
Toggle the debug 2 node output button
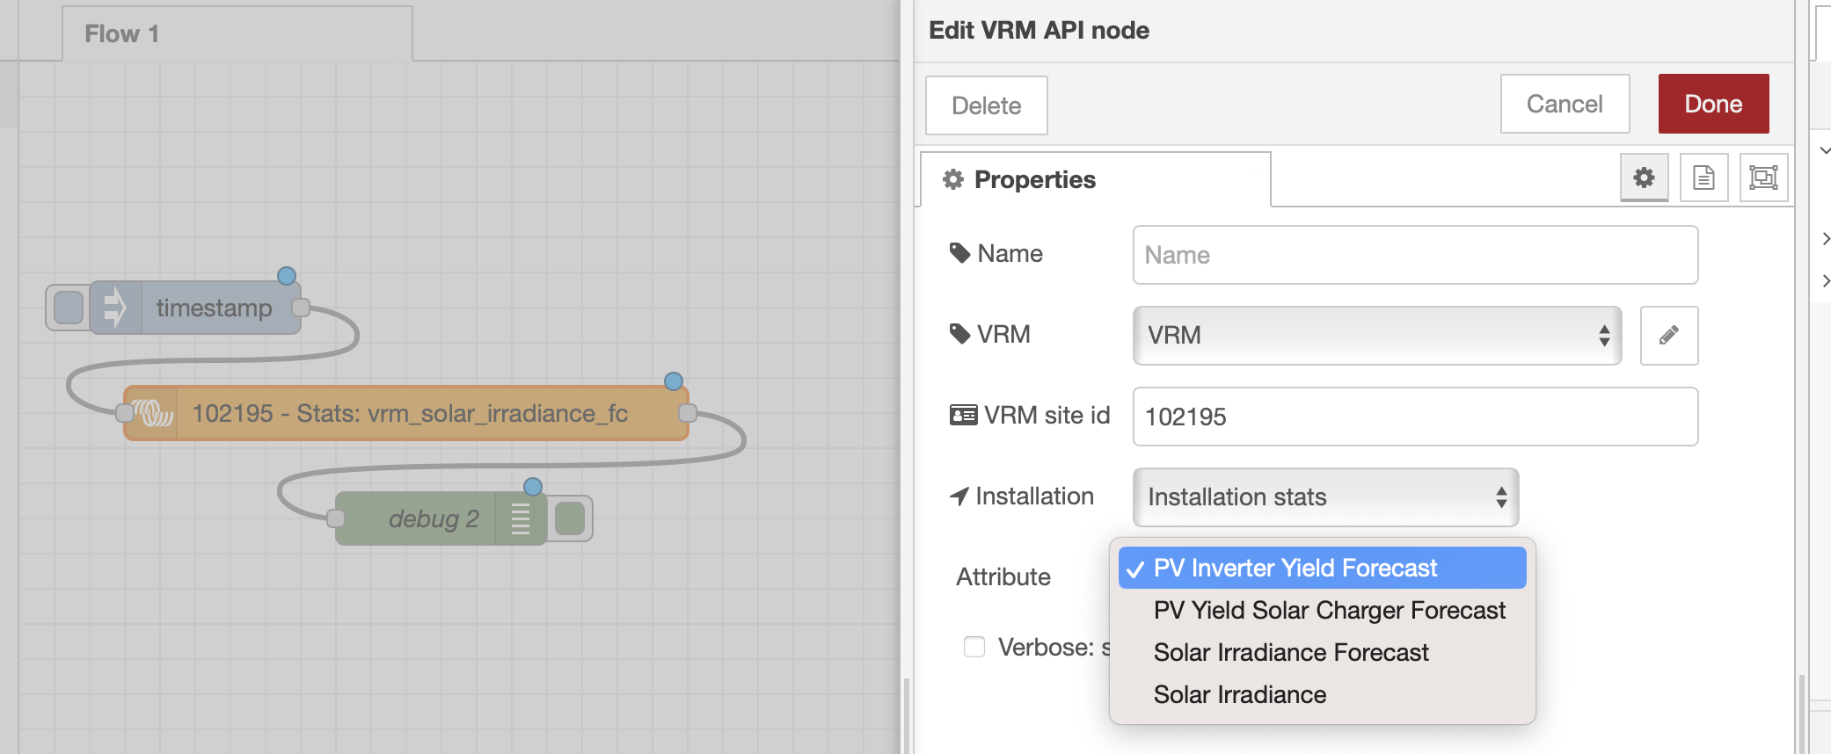570,518
